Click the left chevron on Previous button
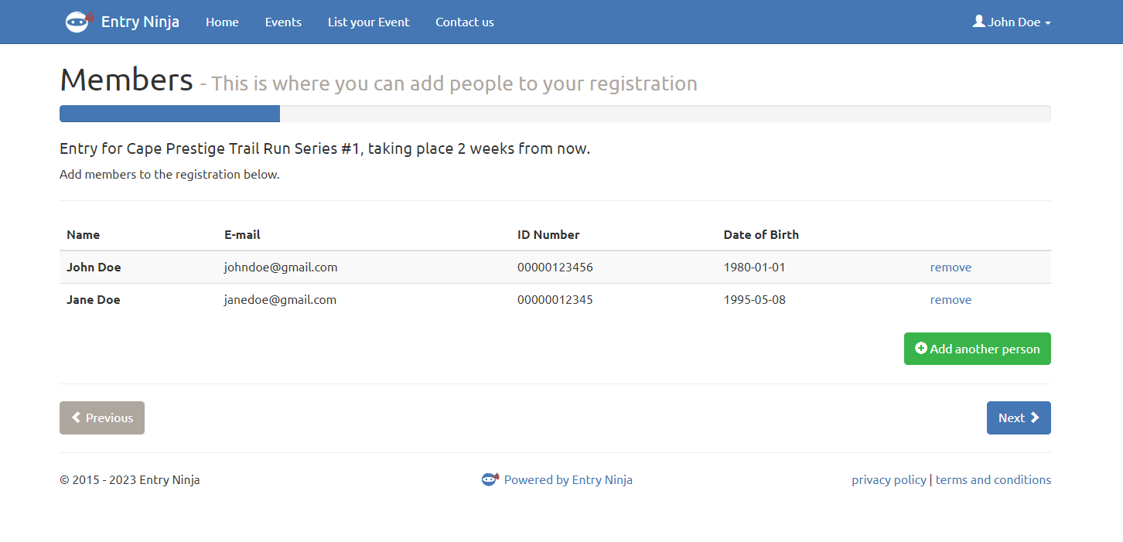 77,418
